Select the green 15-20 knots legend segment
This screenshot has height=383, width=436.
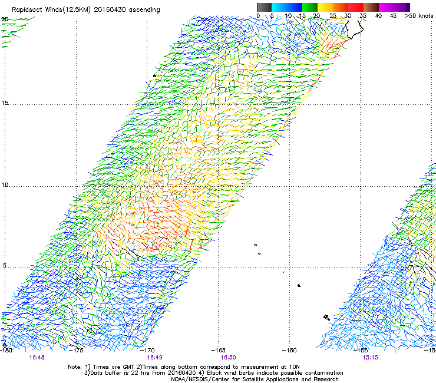click(x=310, y=7)
